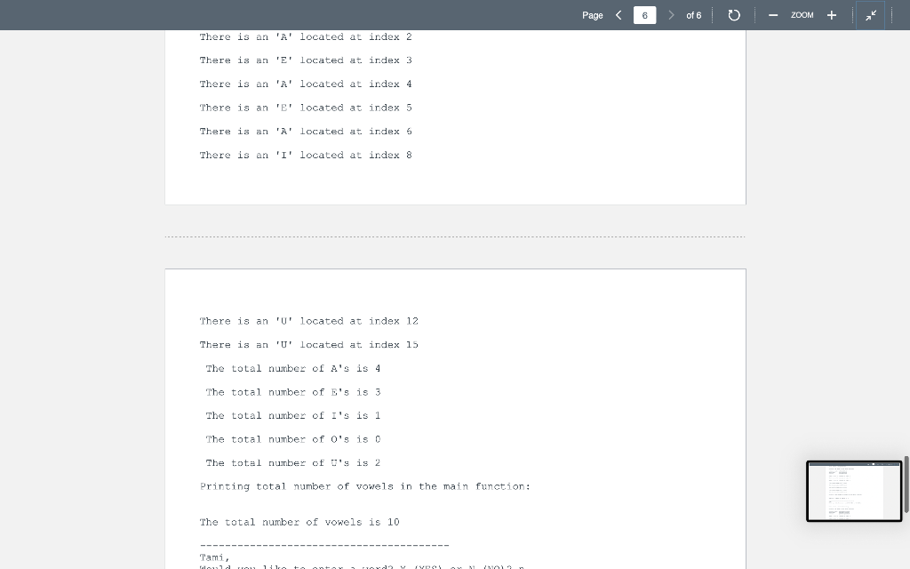Screen dimensions: 910x569
Task: Zoom out with the minus icon
Action: (x=773, y=15)
